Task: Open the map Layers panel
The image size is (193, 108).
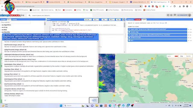Action: (x=172, y=56)
